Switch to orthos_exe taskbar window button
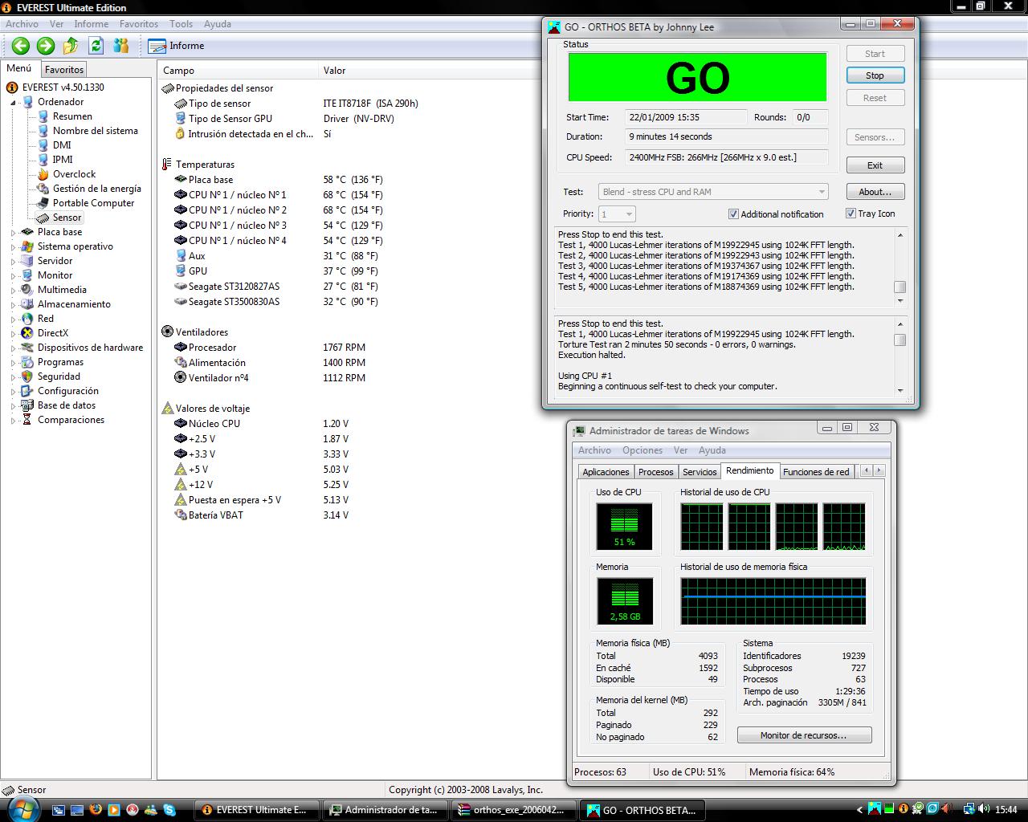Image resolution: width=1028 pixels, height=822 pixels. pyautogui.click(x=515, y=810)
